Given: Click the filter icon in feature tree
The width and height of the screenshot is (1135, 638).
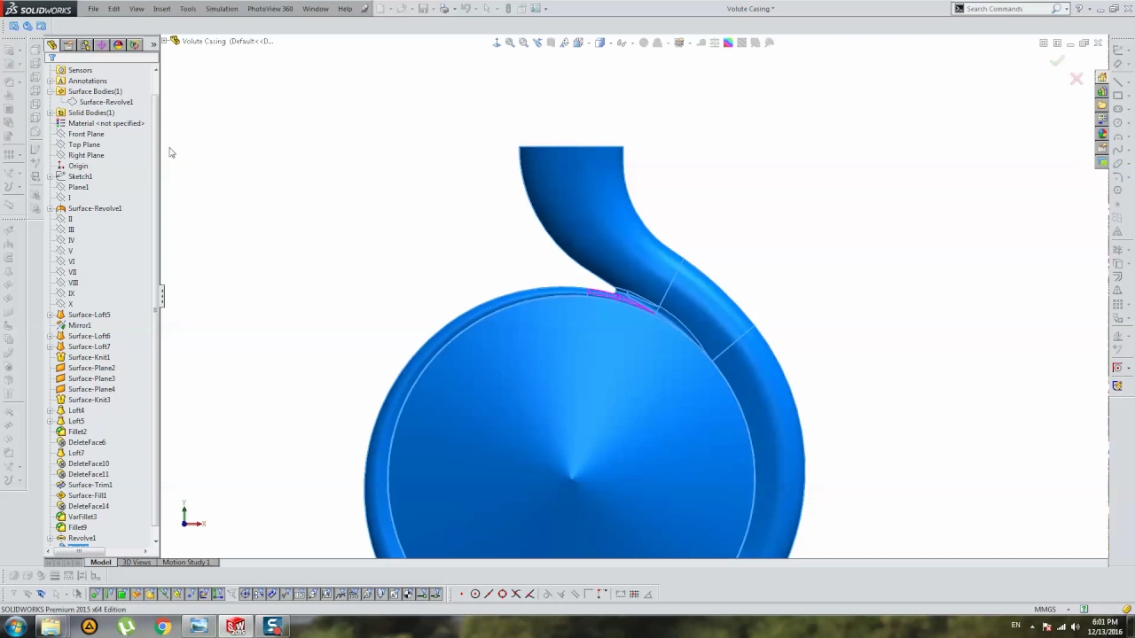Looking at the screenshot, I should (51, 58).
